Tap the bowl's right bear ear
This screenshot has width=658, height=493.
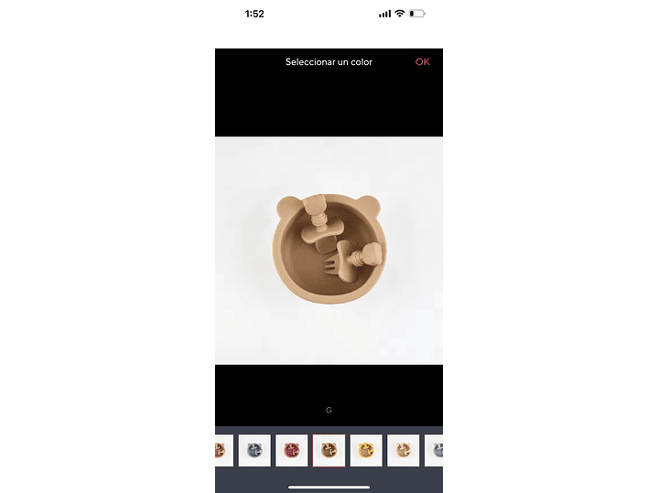click(x=369, y=205)
